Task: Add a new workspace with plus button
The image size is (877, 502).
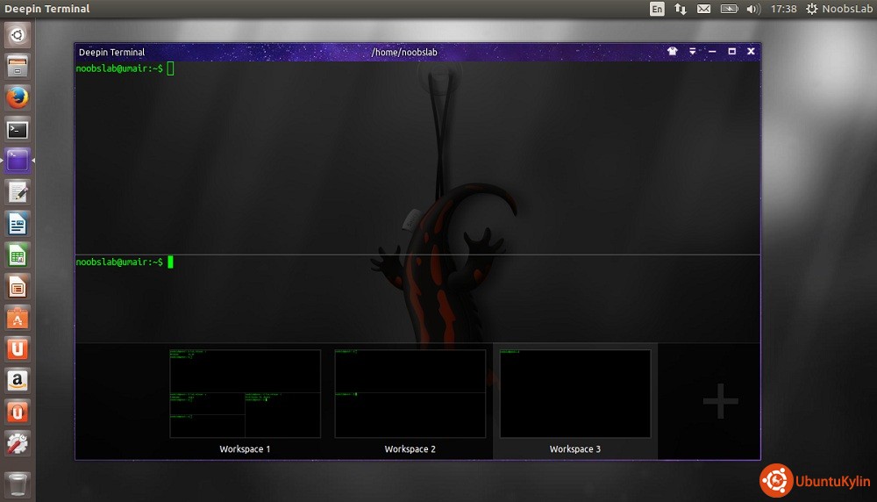Action: click(x=720, y=401)
